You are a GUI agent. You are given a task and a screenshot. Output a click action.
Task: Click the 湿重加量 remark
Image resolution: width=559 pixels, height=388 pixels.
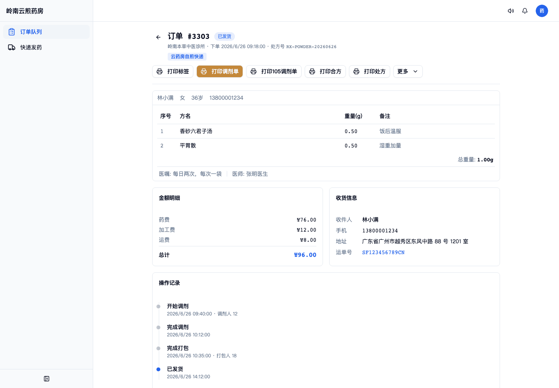click(x=390, y=145)
